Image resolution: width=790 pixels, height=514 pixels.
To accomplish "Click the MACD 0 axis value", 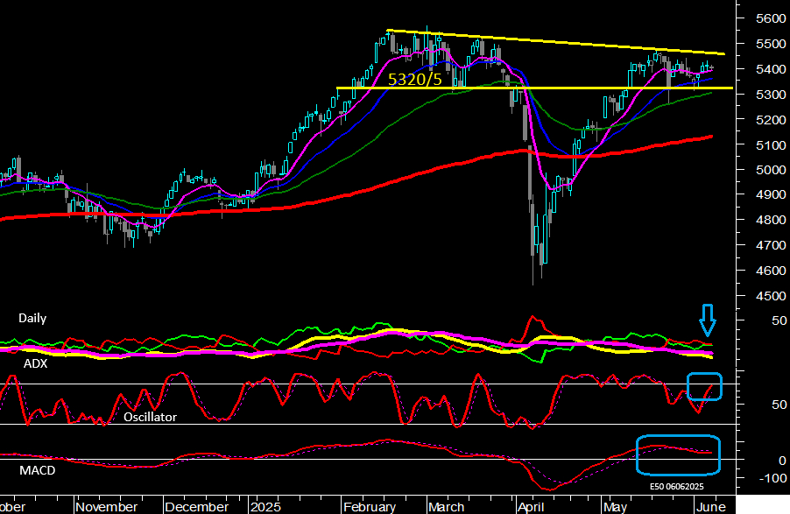I will tap(782, 461).
